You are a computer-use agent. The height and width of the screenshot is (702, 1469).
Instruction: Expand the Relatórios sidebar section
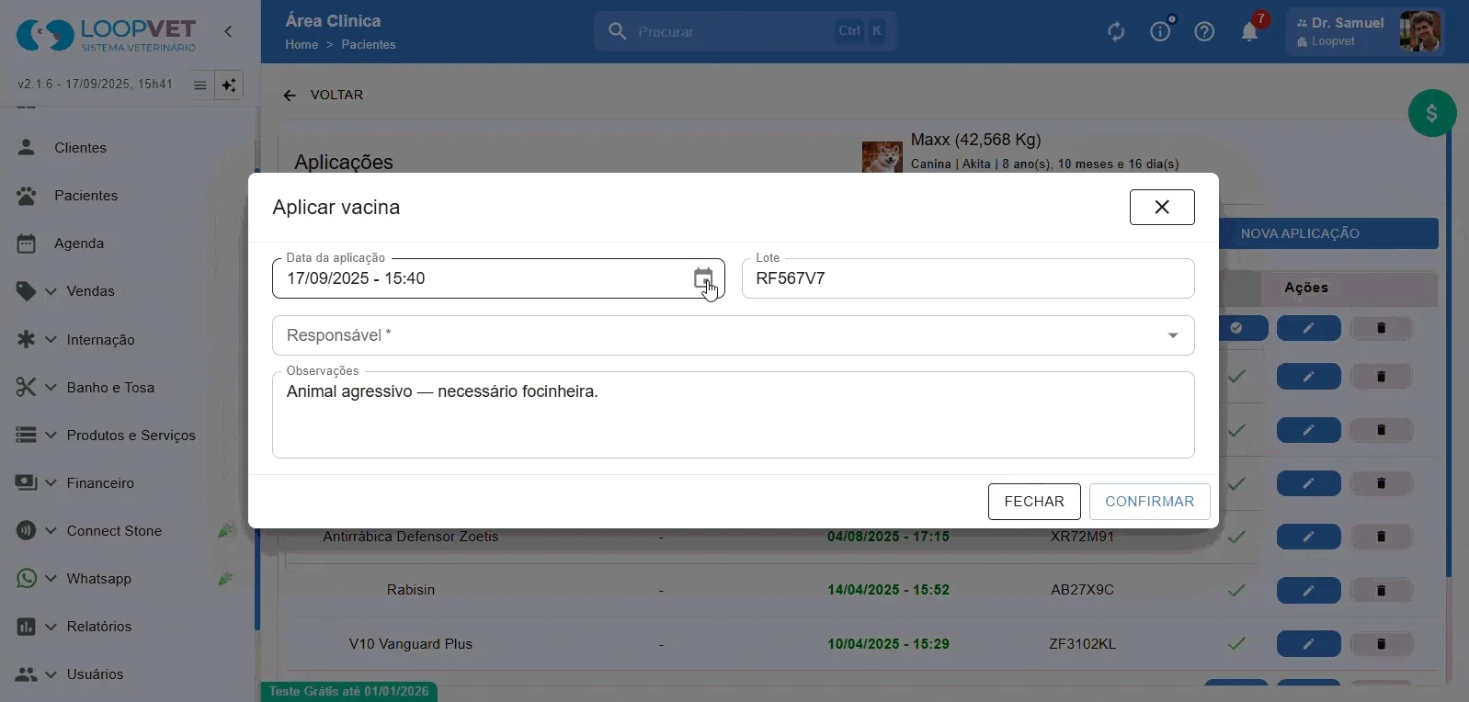(99, 627)
